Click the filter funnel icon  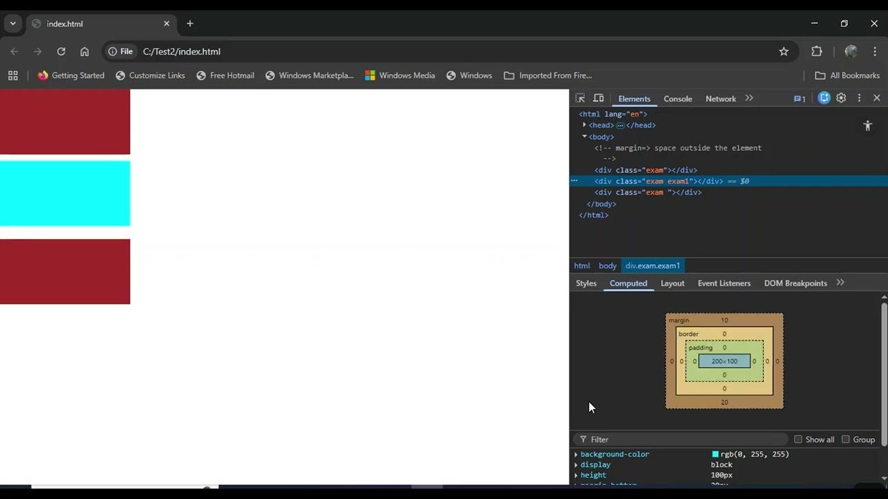[x=583, y=439]
